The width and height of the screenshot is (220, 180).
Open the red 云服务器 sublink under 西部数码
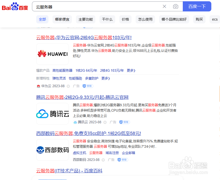(x=96, y=153)
